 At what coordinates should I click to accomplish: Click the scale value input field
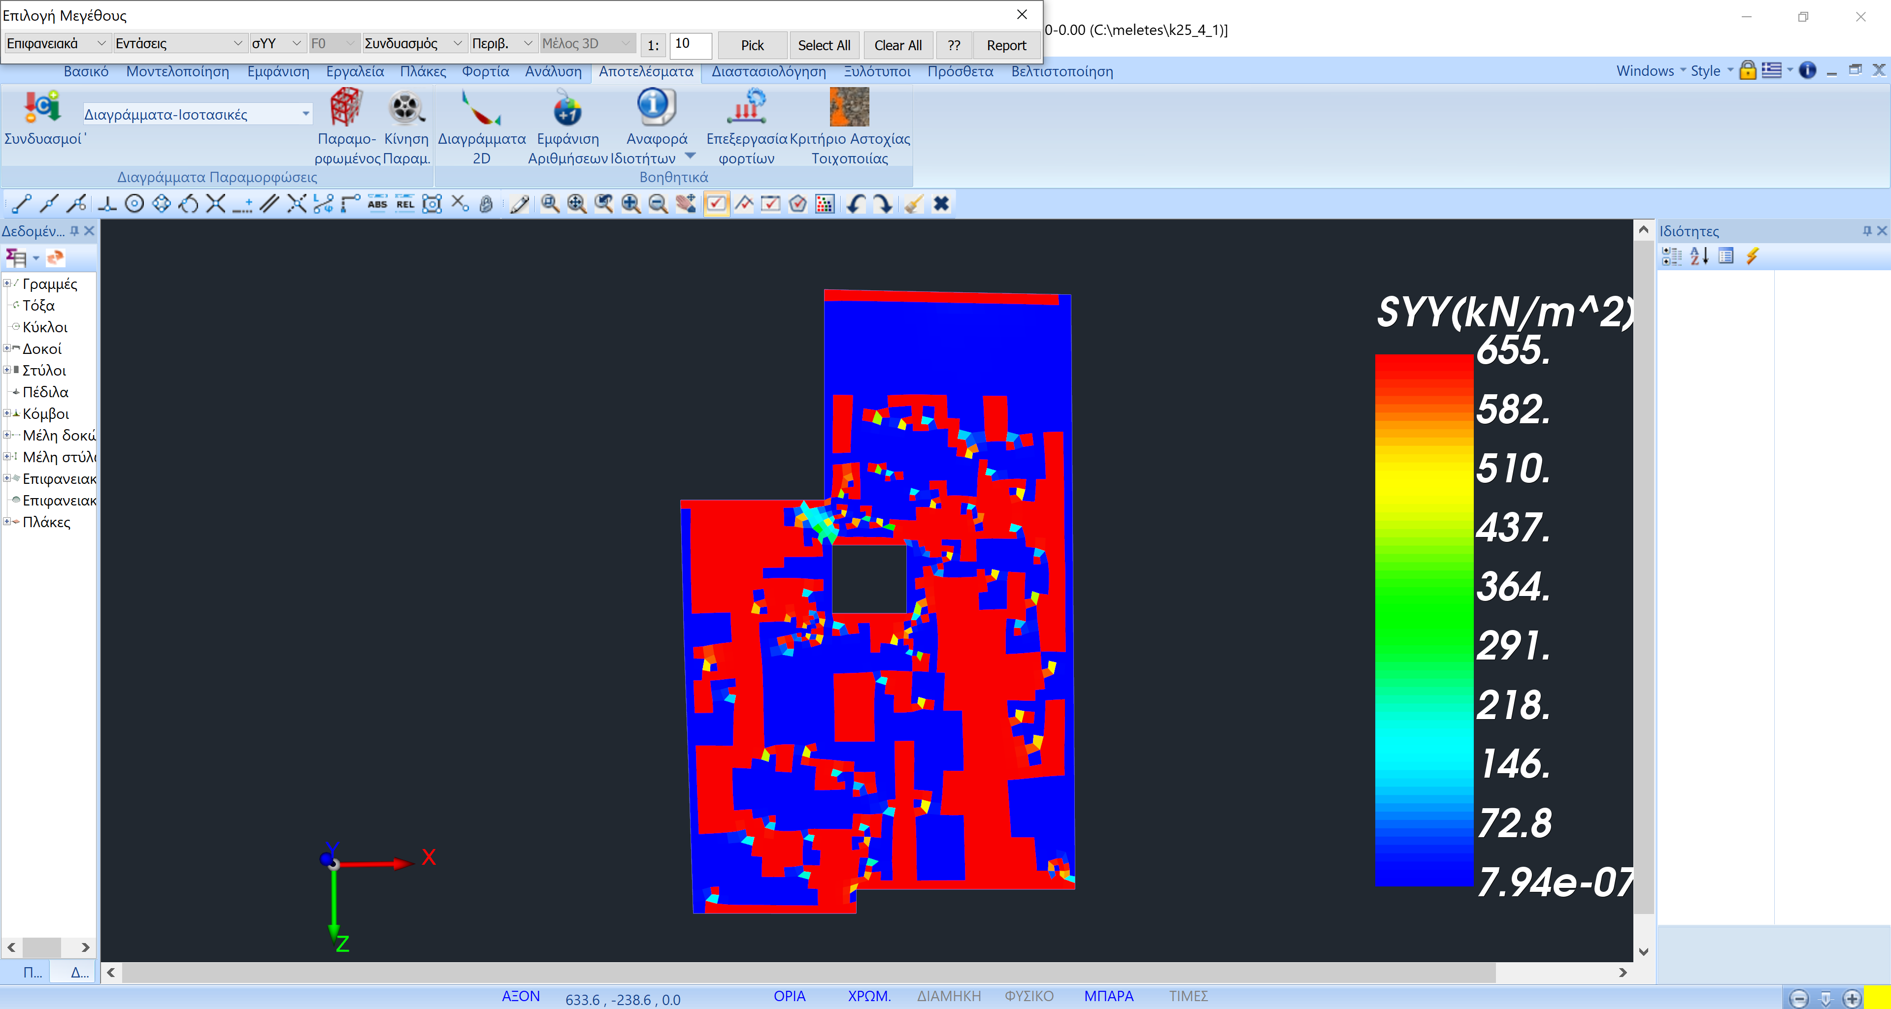pos(689,44)
